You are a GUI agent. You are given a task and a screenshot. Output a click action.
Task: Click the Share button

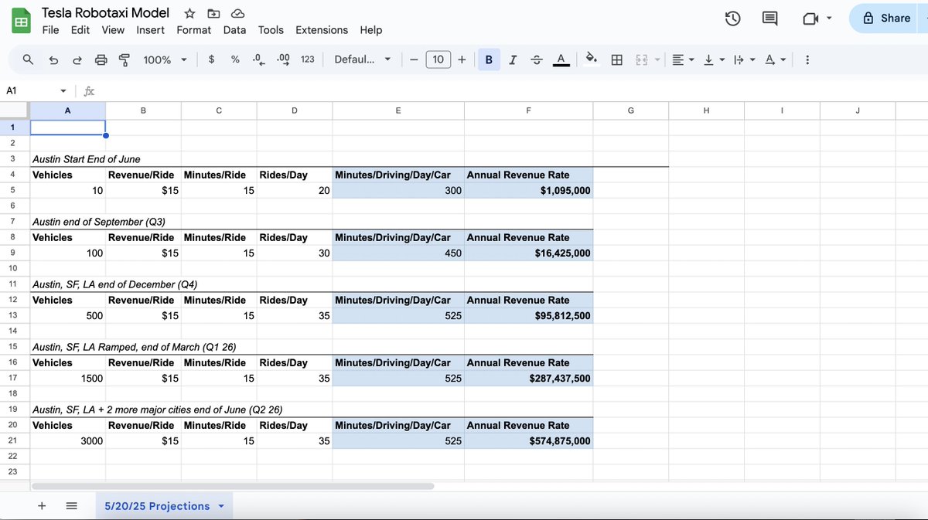[x=888, y=19]
